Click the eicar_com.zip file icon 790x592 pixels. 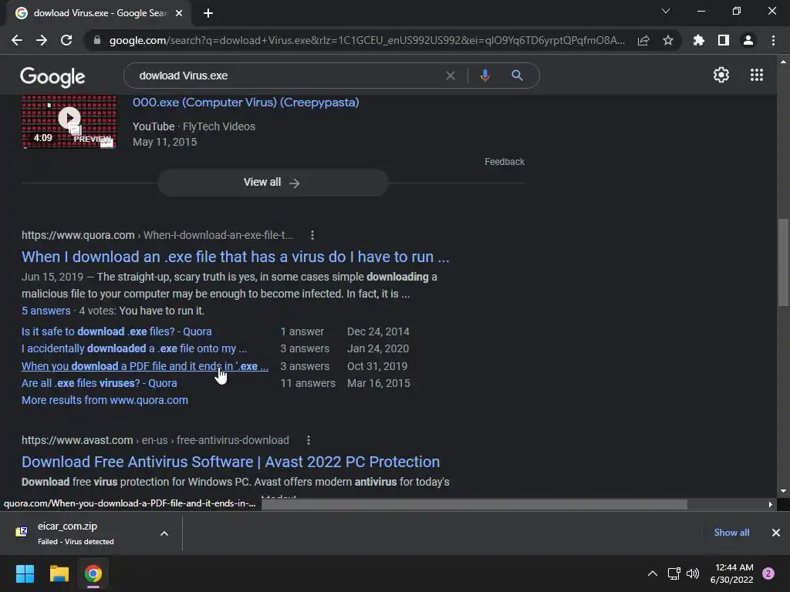pyautogui.click(x=22, y=532)
